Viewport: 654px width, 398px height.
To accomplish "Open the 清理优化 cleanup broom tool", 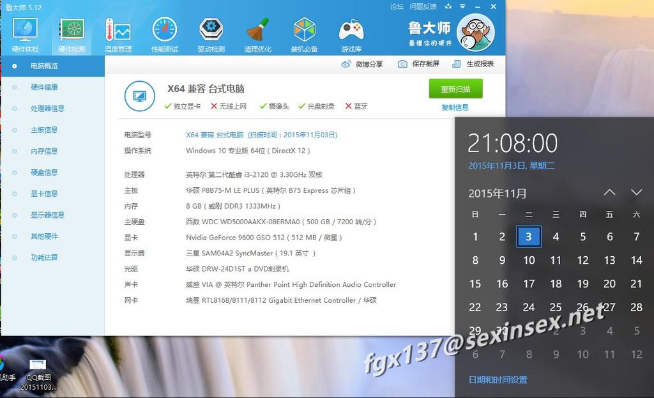I will point(258,36).
